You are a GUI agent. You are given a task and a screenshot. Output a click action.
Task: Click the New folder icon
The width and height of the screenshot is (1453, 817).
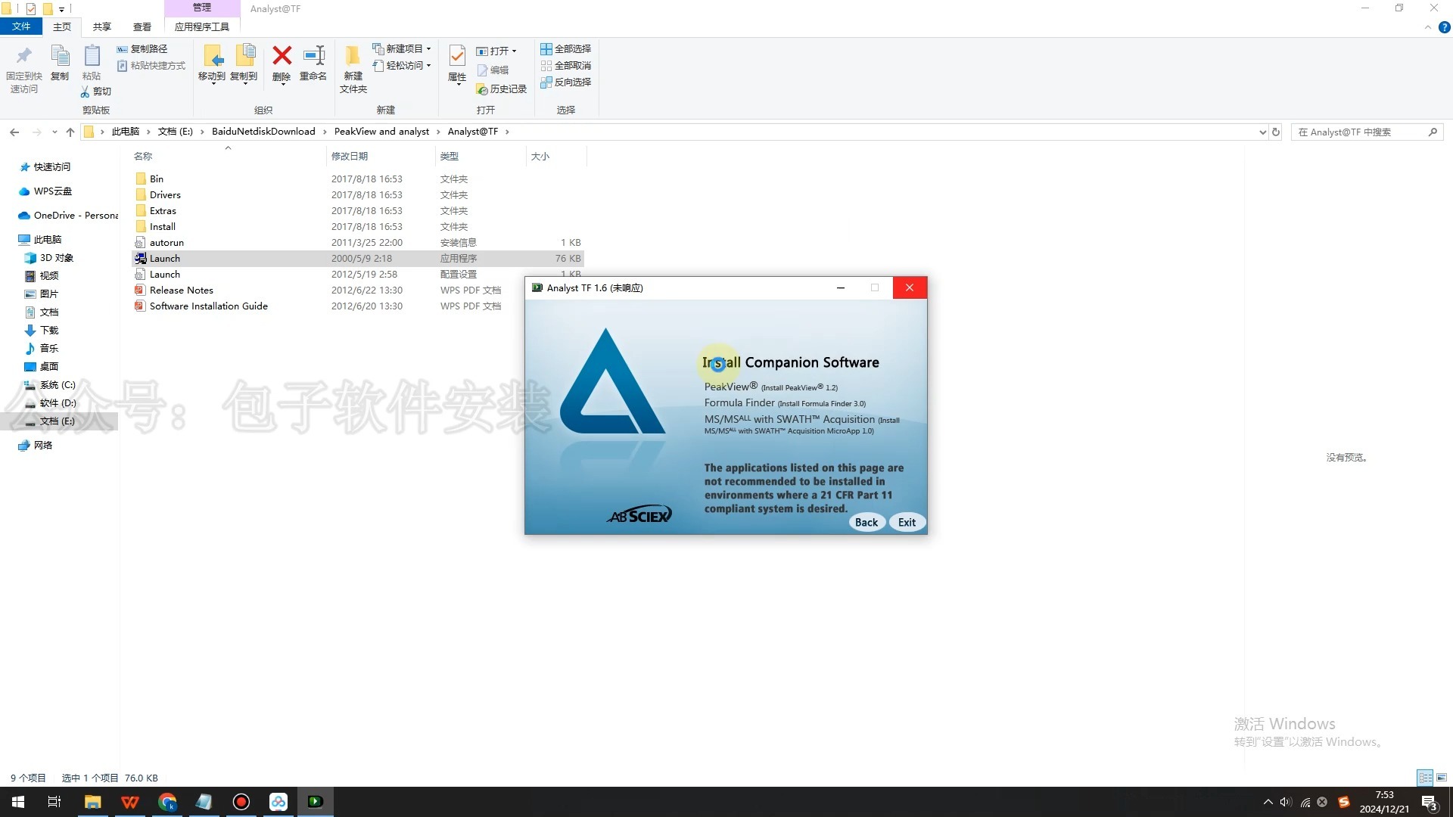(x=353, y=56)
